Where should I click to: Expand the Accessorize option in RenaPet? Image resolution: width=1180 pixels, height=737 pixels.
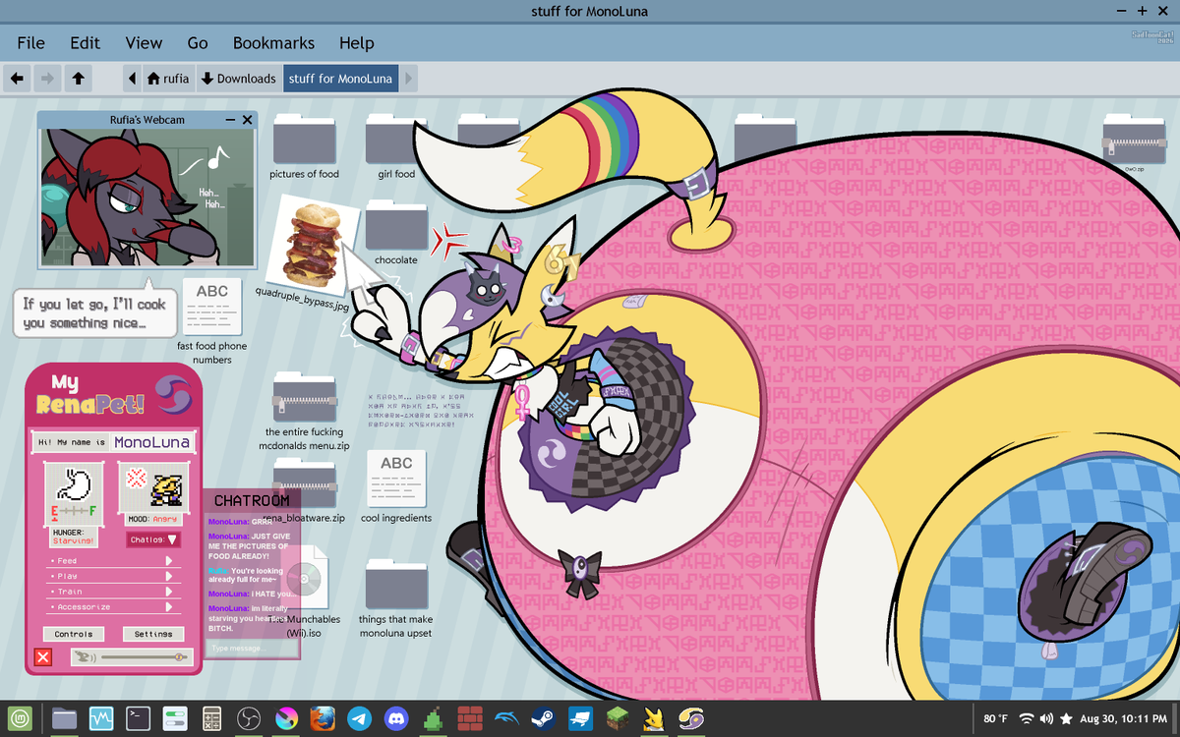pyautogui.click(x=112, y=607)
